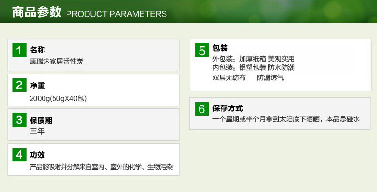Click the 商品参数 header title
This screenshot has width=377, height=192.
36,12
